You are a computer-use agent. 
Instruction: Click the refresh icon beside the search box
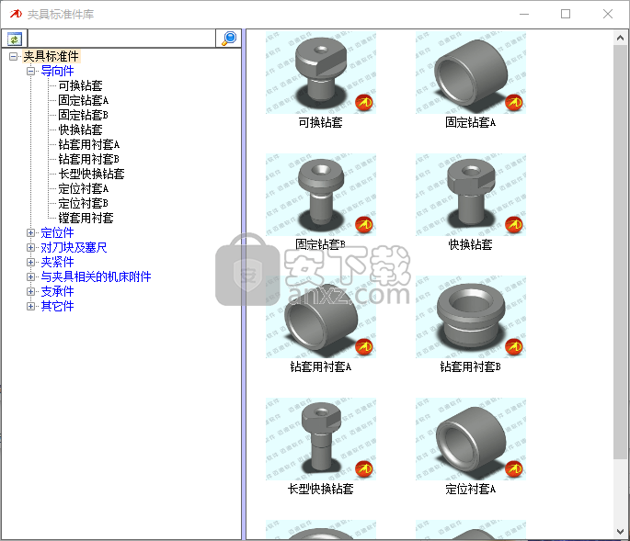[15, 39]
